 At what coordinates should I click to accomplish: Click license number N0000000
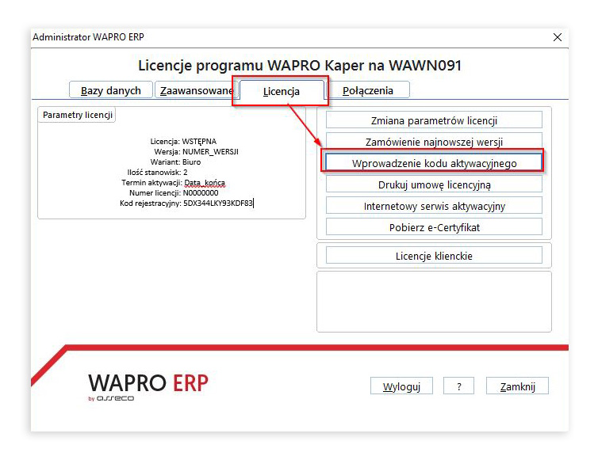pos(201,192)
